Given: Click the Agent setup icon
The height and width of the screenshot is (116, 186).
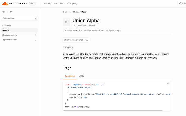Looking at the screenshot, I should [x=107, y=30].
